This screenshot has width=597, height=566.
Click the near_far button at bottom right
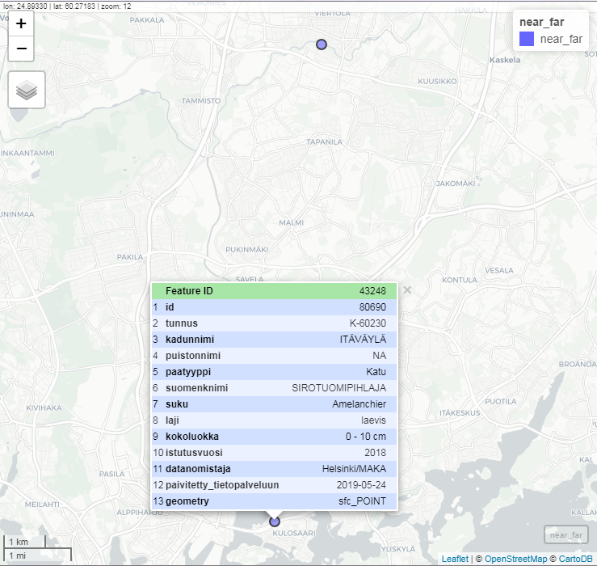coord(565,534)
